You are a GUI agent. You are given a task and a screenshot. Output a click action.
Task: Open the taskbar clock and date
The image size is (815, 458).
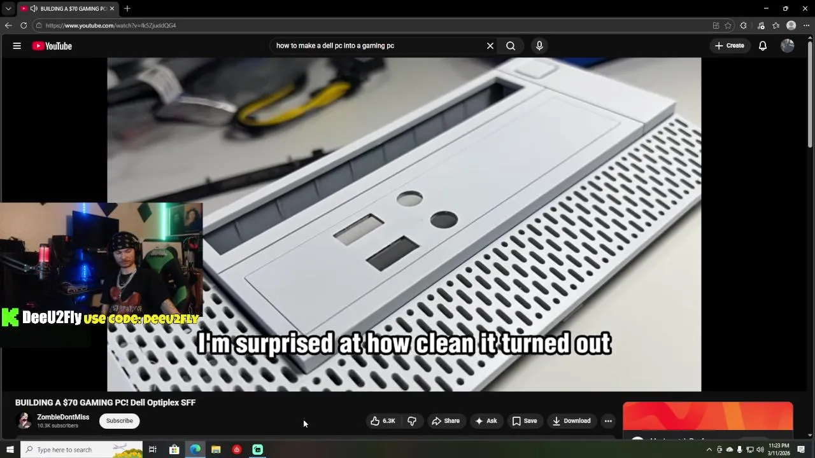pos(779,450)
